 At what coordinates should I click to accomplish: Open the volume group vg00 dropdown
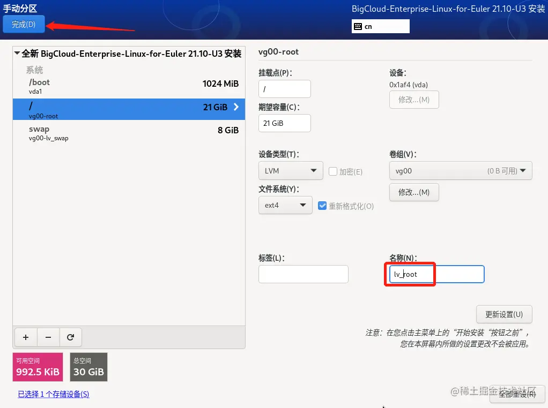(461, 171)
